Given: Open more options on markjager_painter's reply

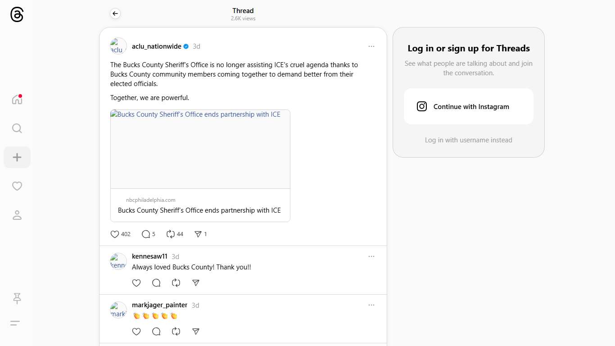Looking at the screenshot, I should 371,305.
